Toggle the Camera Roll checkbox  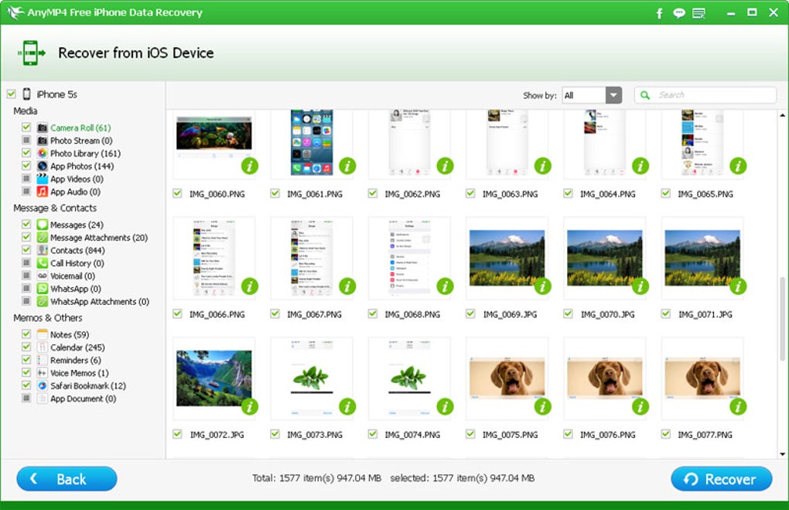(x=26, y=128)
